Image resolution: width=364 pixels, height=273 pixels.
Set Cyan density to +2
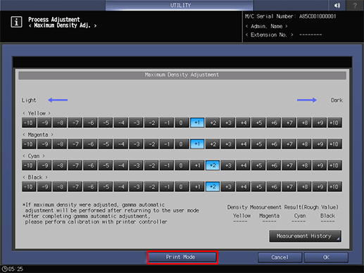(x=213, y=165)
